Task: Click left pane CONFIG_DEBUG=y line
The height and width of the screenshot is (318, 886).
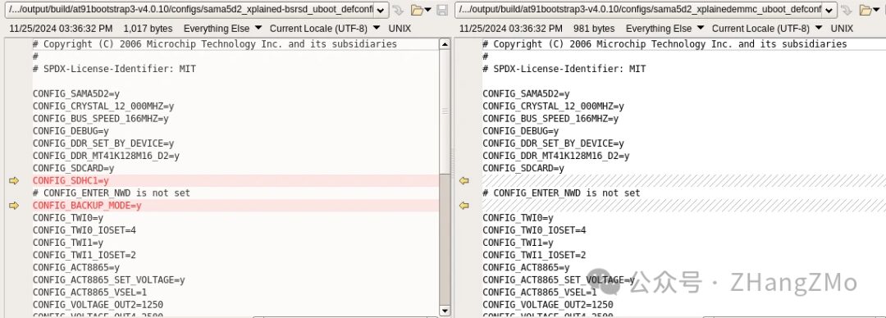Action: coord(71,131)
